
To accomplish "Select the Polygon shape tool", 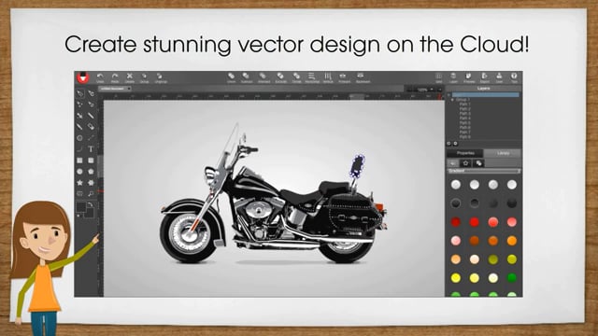I will click(91, 172).
